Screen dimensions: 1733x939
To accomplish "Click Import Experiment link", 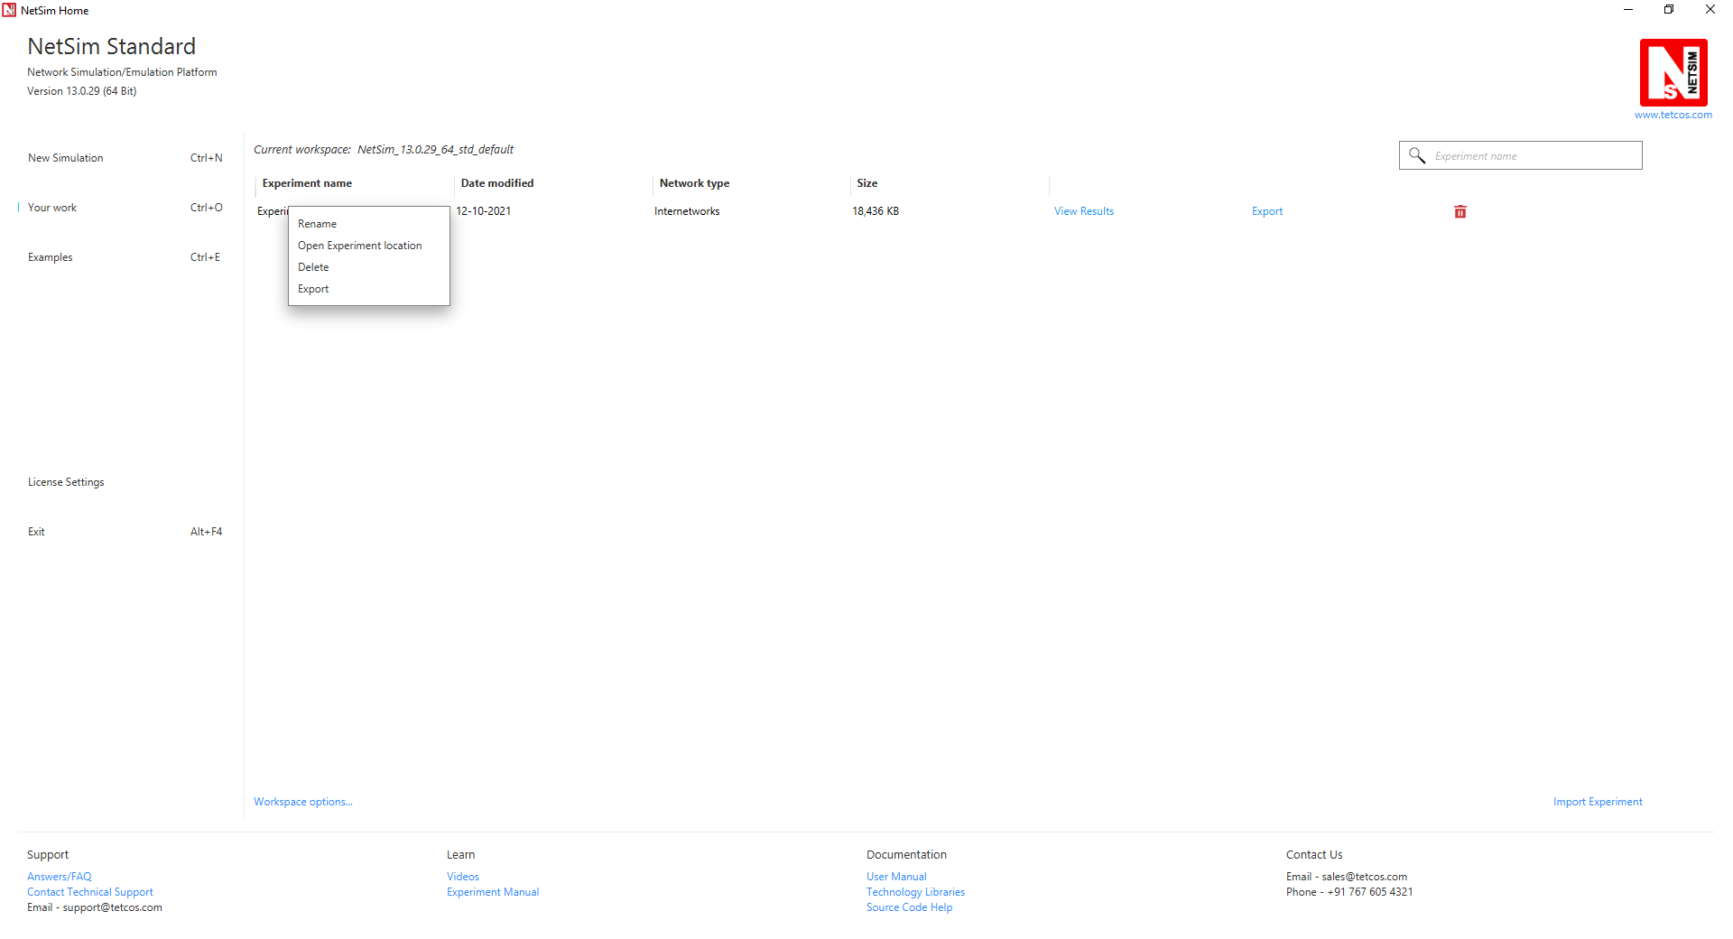I will coord(1598,802).
